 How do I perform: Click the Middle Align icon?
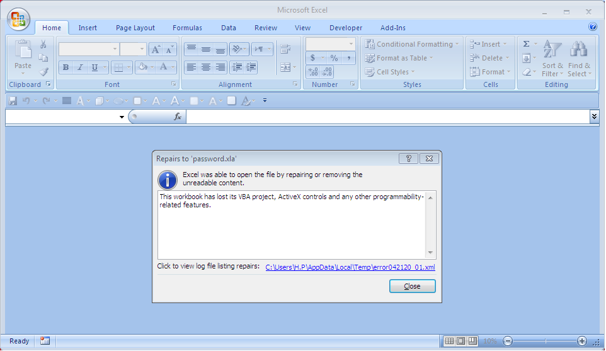[x=205, y=49]
